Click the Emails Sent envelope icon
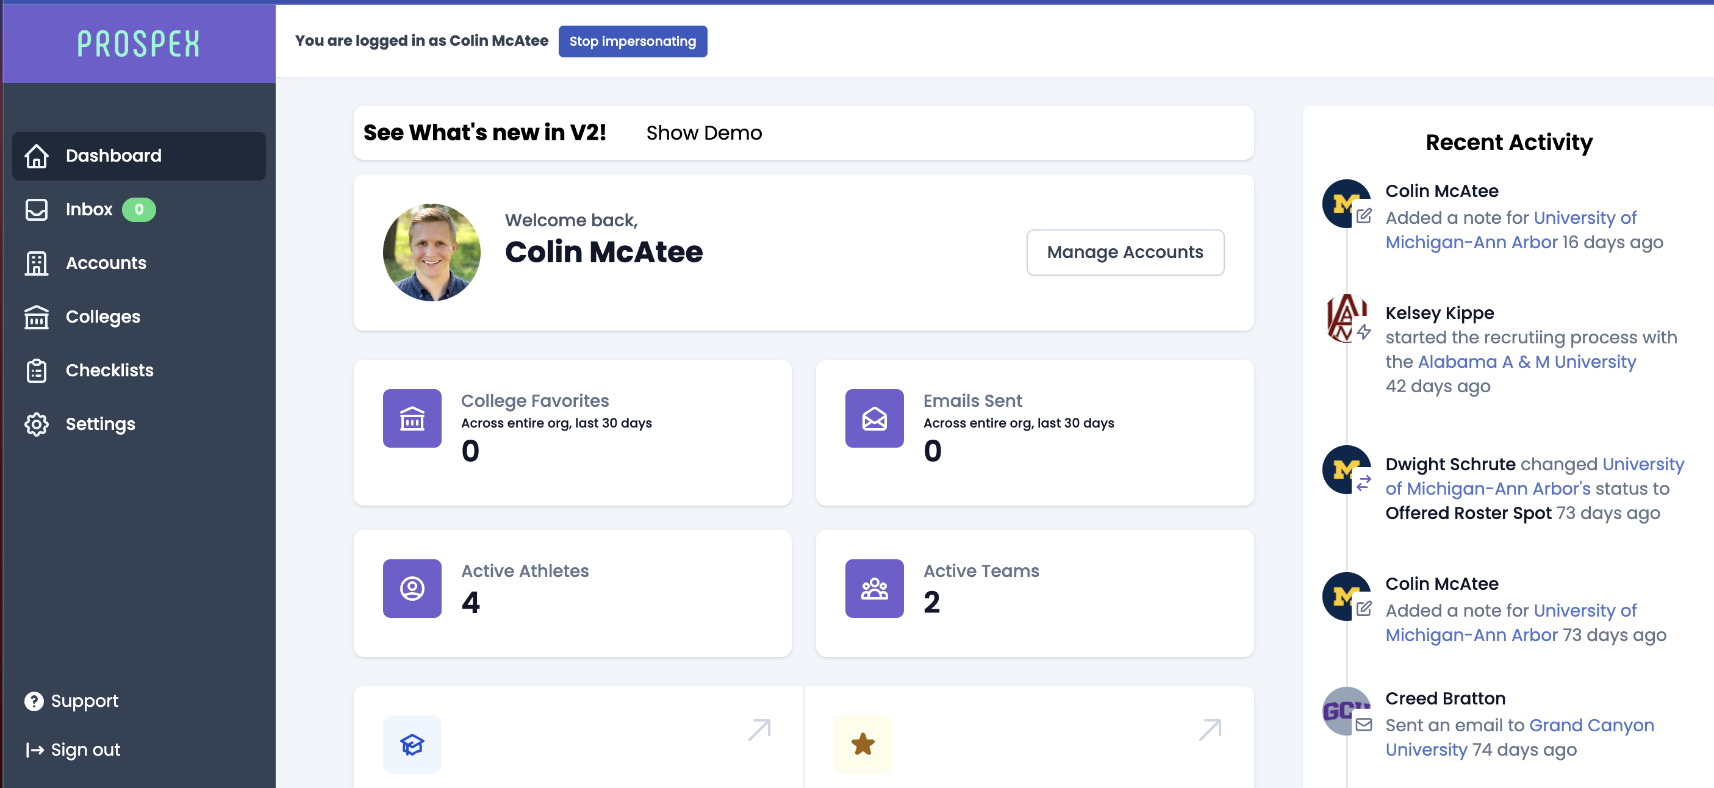 pos(873,418)
